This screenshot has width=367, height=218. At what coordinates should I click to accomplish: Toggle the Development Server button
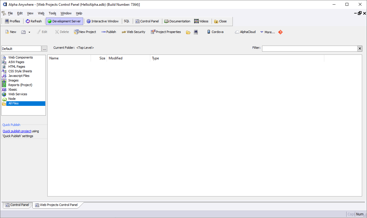tap(65, 21)
